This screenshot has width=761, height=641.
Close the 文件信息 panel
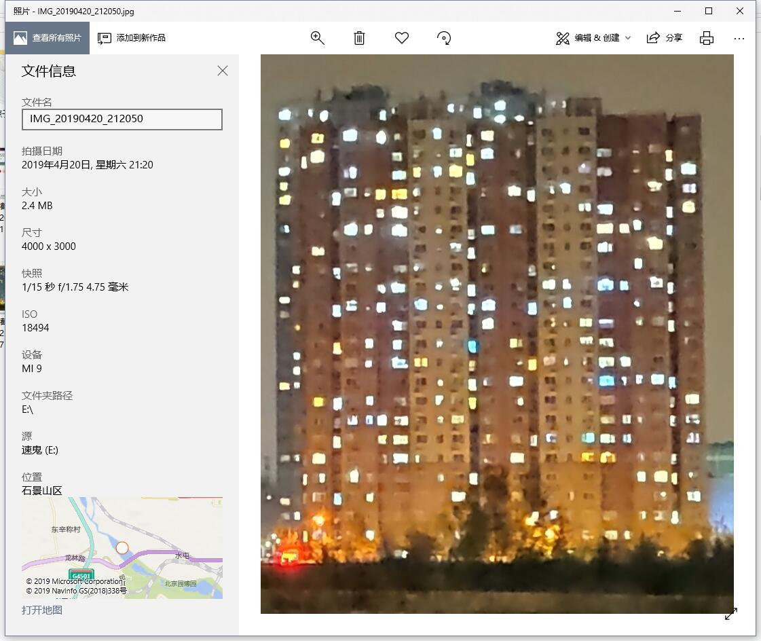[x=223, y=71]
